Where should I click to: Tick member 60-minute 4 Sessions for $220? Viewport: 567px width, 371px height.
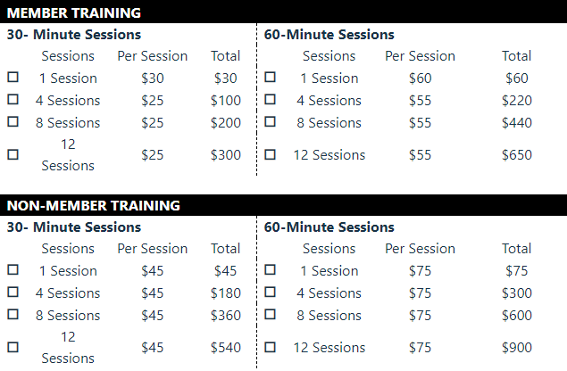270,100
